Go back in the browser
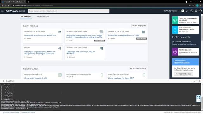This screenshot has width=203, height=114. point(2,6)
